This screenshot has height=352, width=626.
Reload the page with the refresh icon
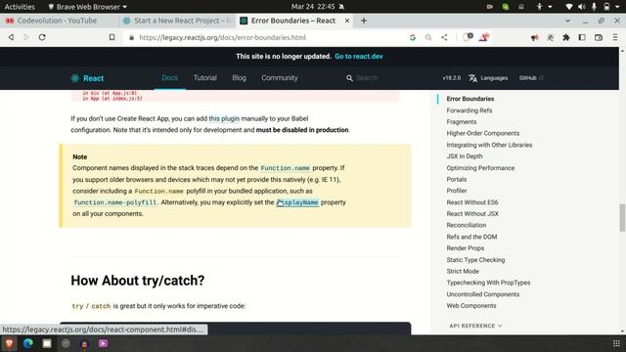tap(42, 37)
